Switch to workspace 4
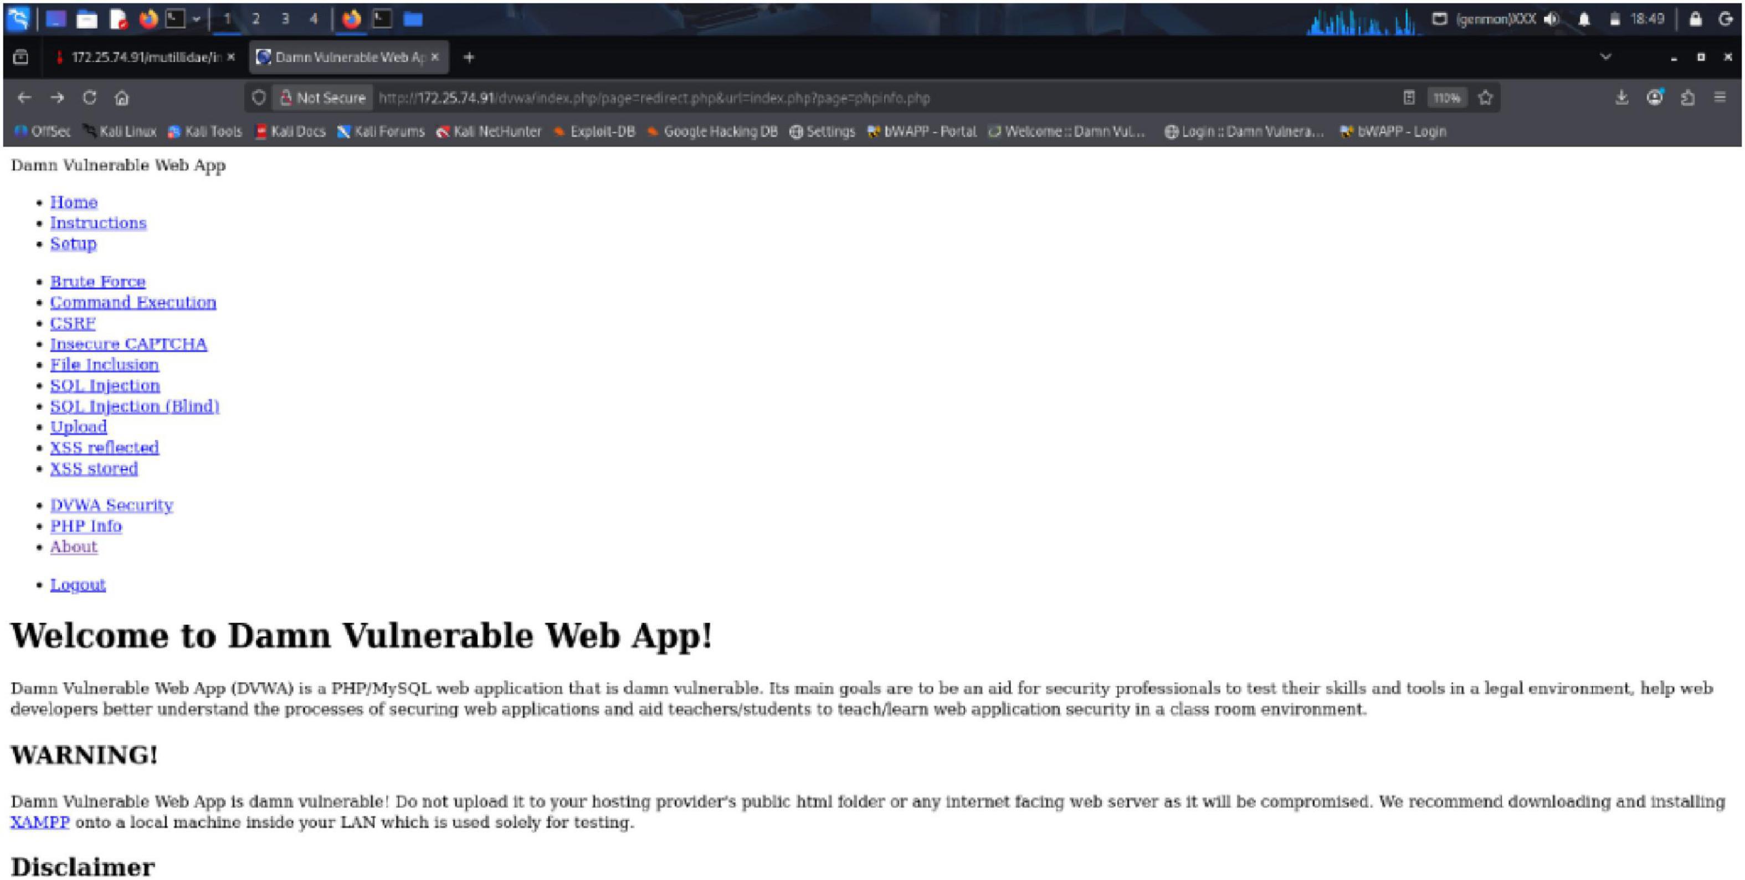The height and width of the screenshot is (880, 1745). pyautogui.click(x=314, y=19)
